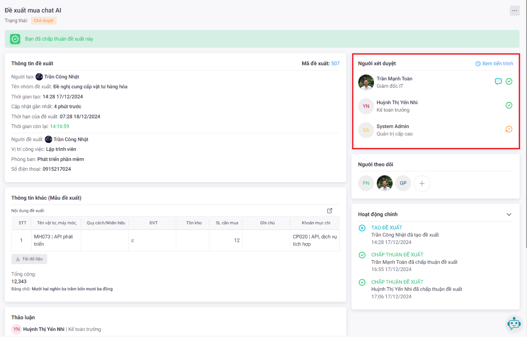Add a follower with the plus button
Viewport: 527px width, 337px height.
pos(422,183)
